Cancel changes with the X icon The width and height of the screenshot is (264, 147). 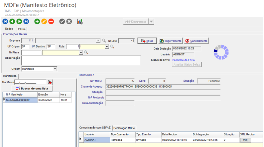pyautogui.click(x=69, y=22)
